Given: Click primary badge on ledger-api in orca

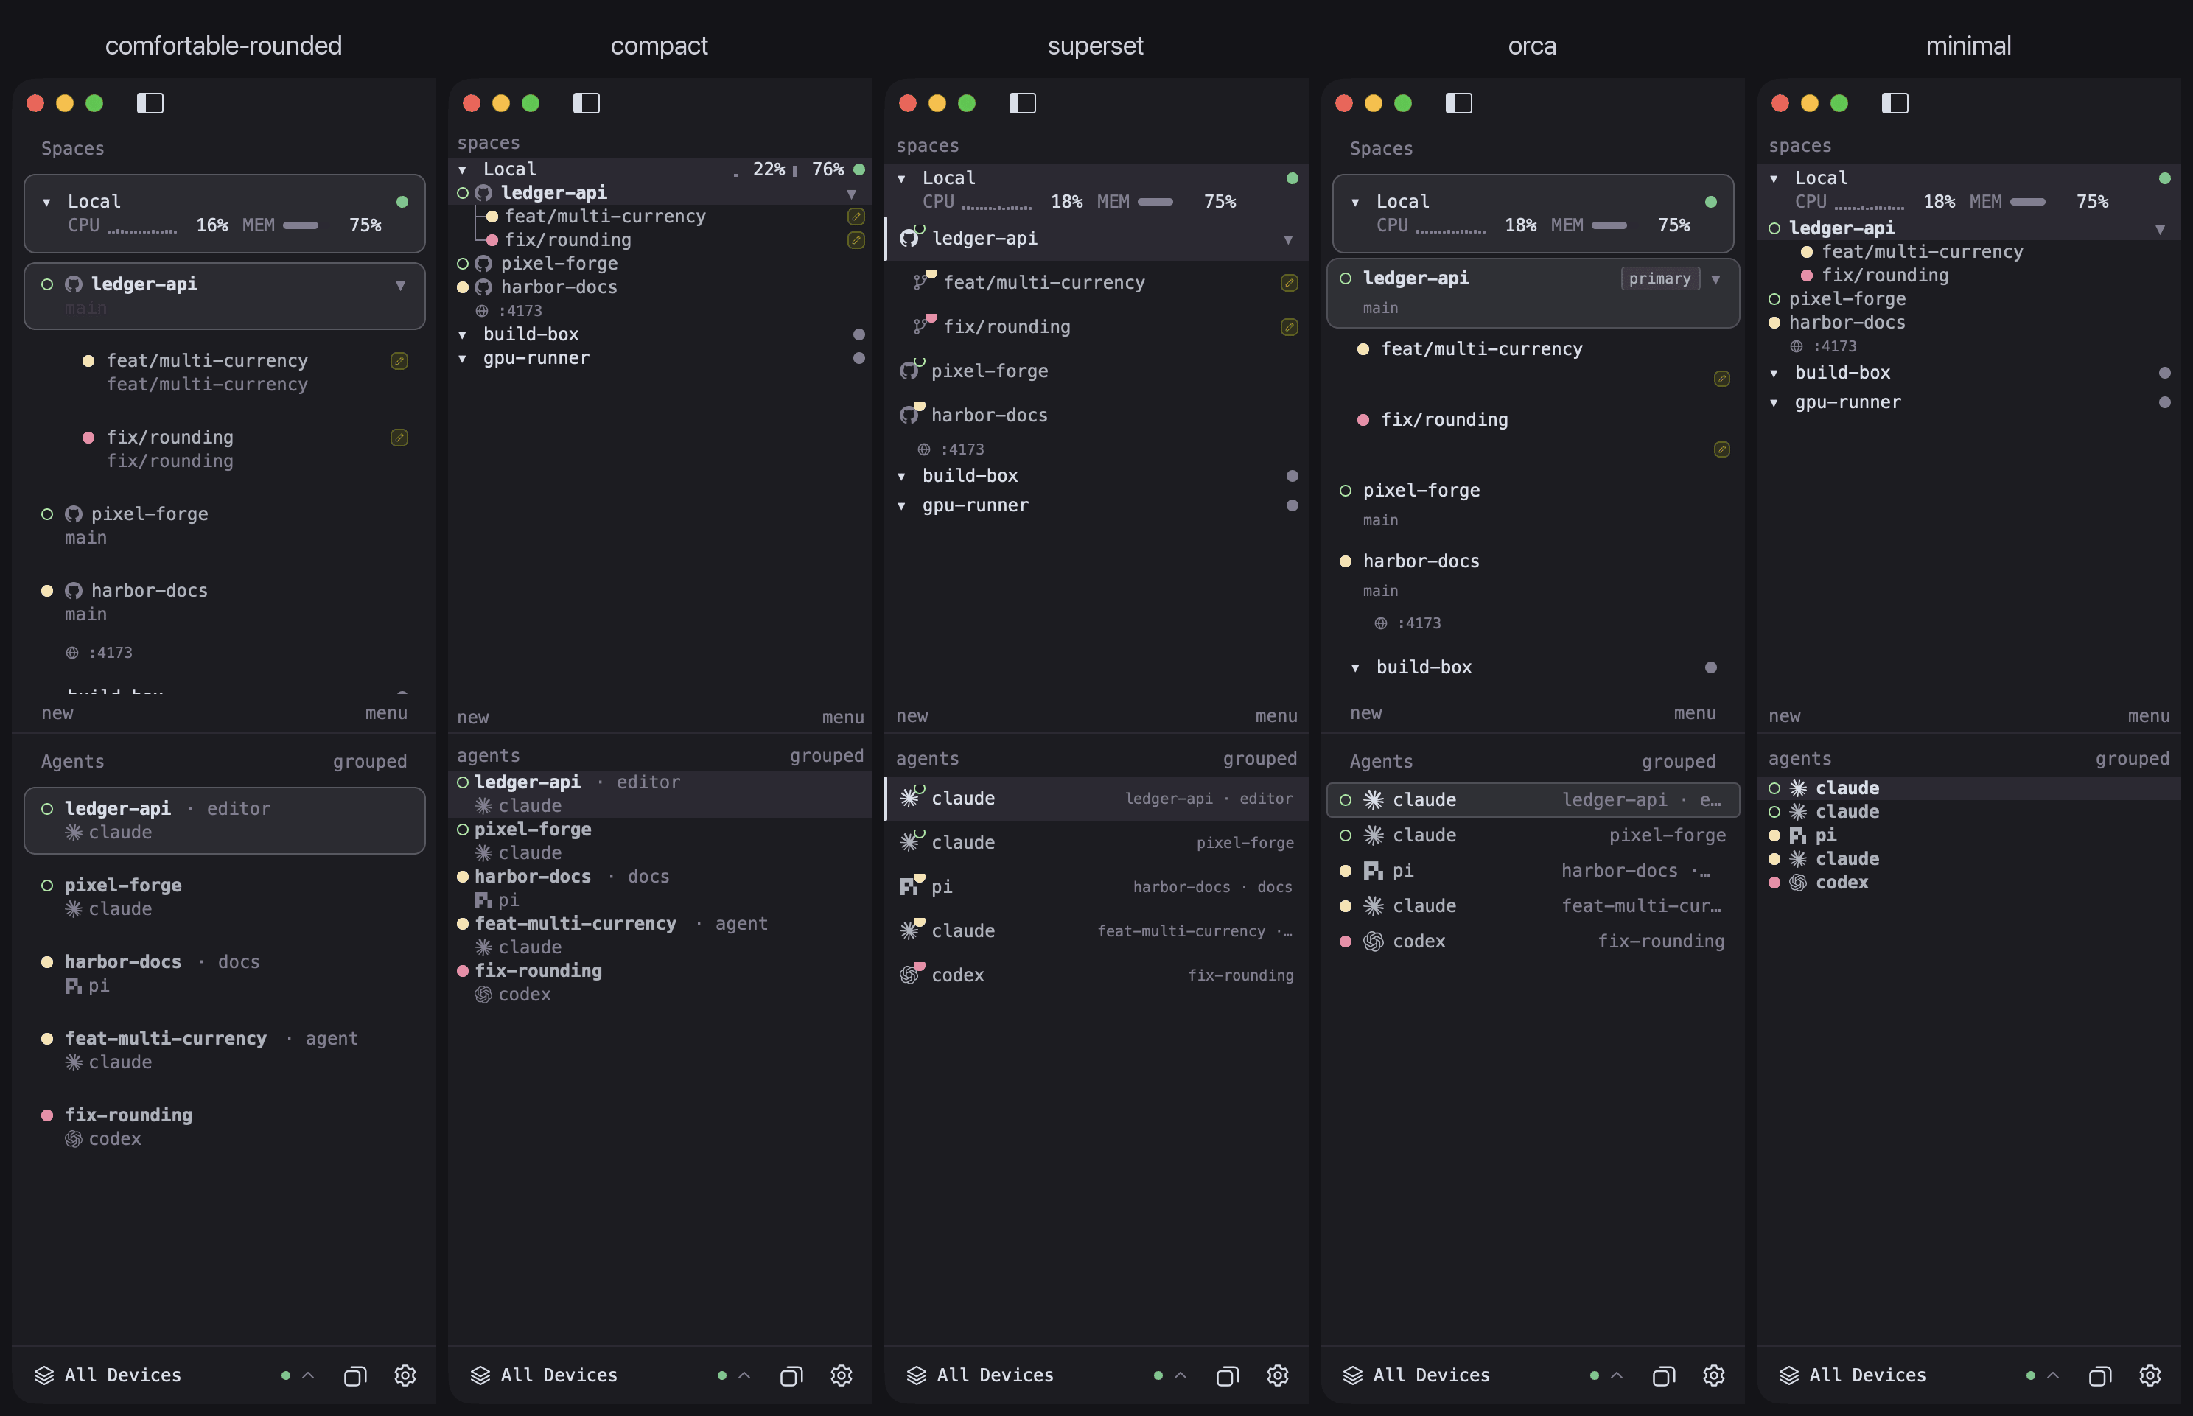Looking at the screenshot, I should click(x=1659, y=278).
